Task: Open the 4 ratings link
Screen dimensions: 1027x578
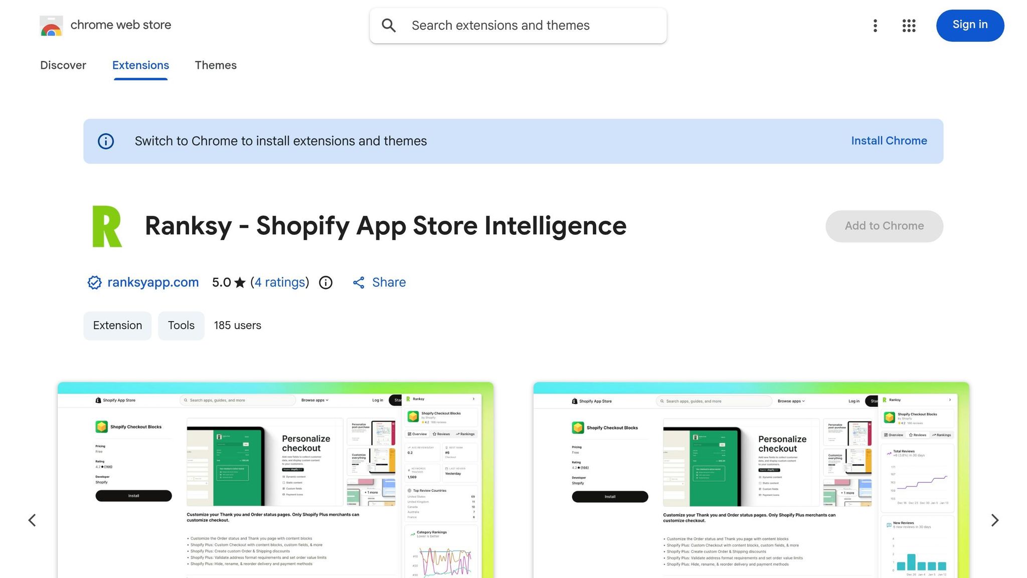Action: click(280, 282)
